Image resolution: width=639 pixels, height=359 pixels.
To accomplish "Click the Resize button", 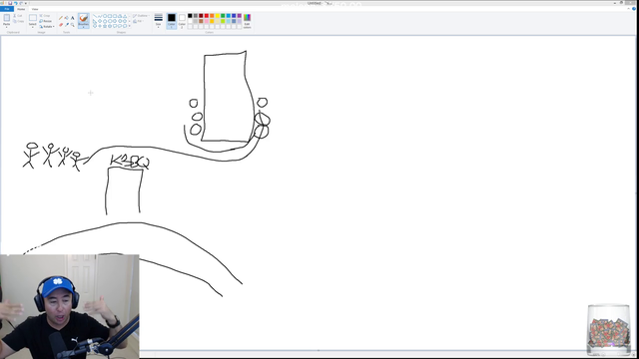I will click(x=46, y=21).
